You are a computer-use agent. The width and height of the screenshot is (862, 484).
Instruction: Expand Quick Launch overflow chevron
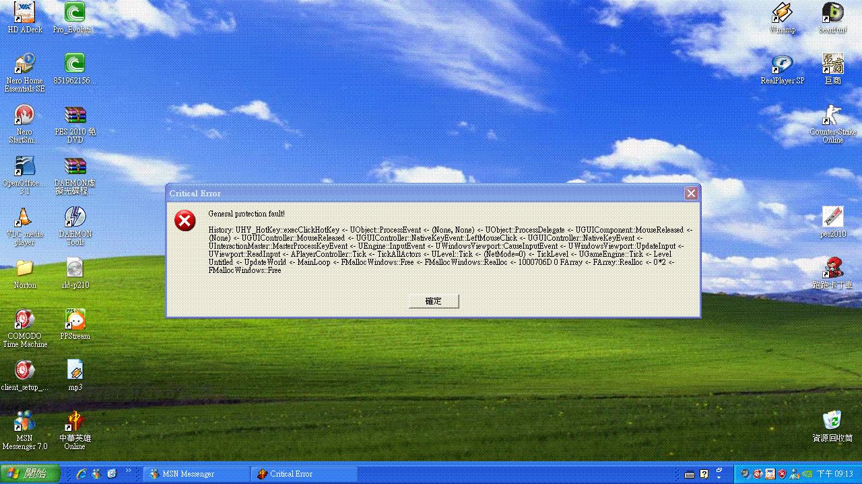pyautogui.click(x=129, y=470)
